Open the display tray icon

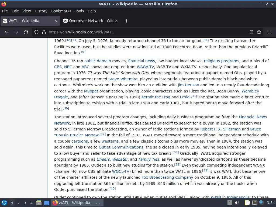pyautogui.click(x=254, y=203)
